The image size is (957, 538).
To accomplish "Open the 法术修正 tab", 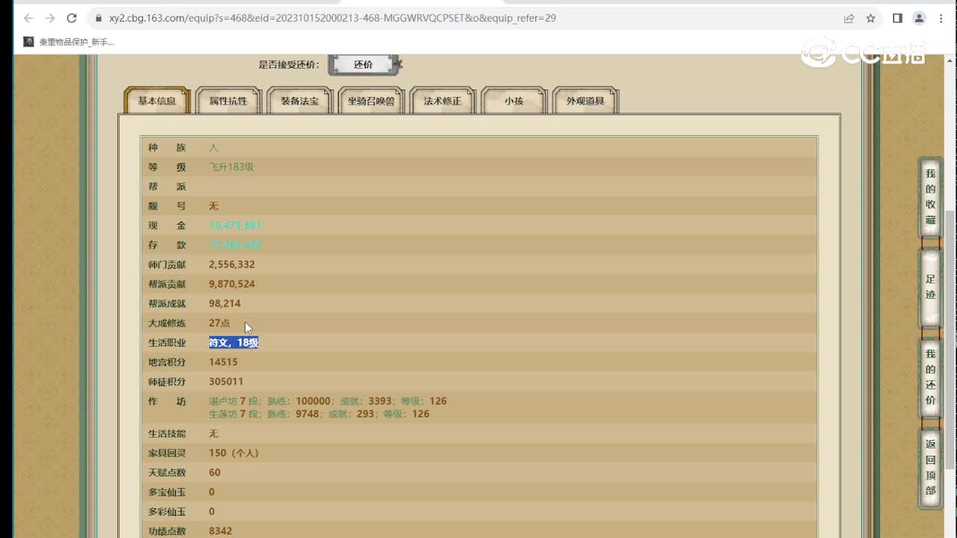I will (443, 101).
